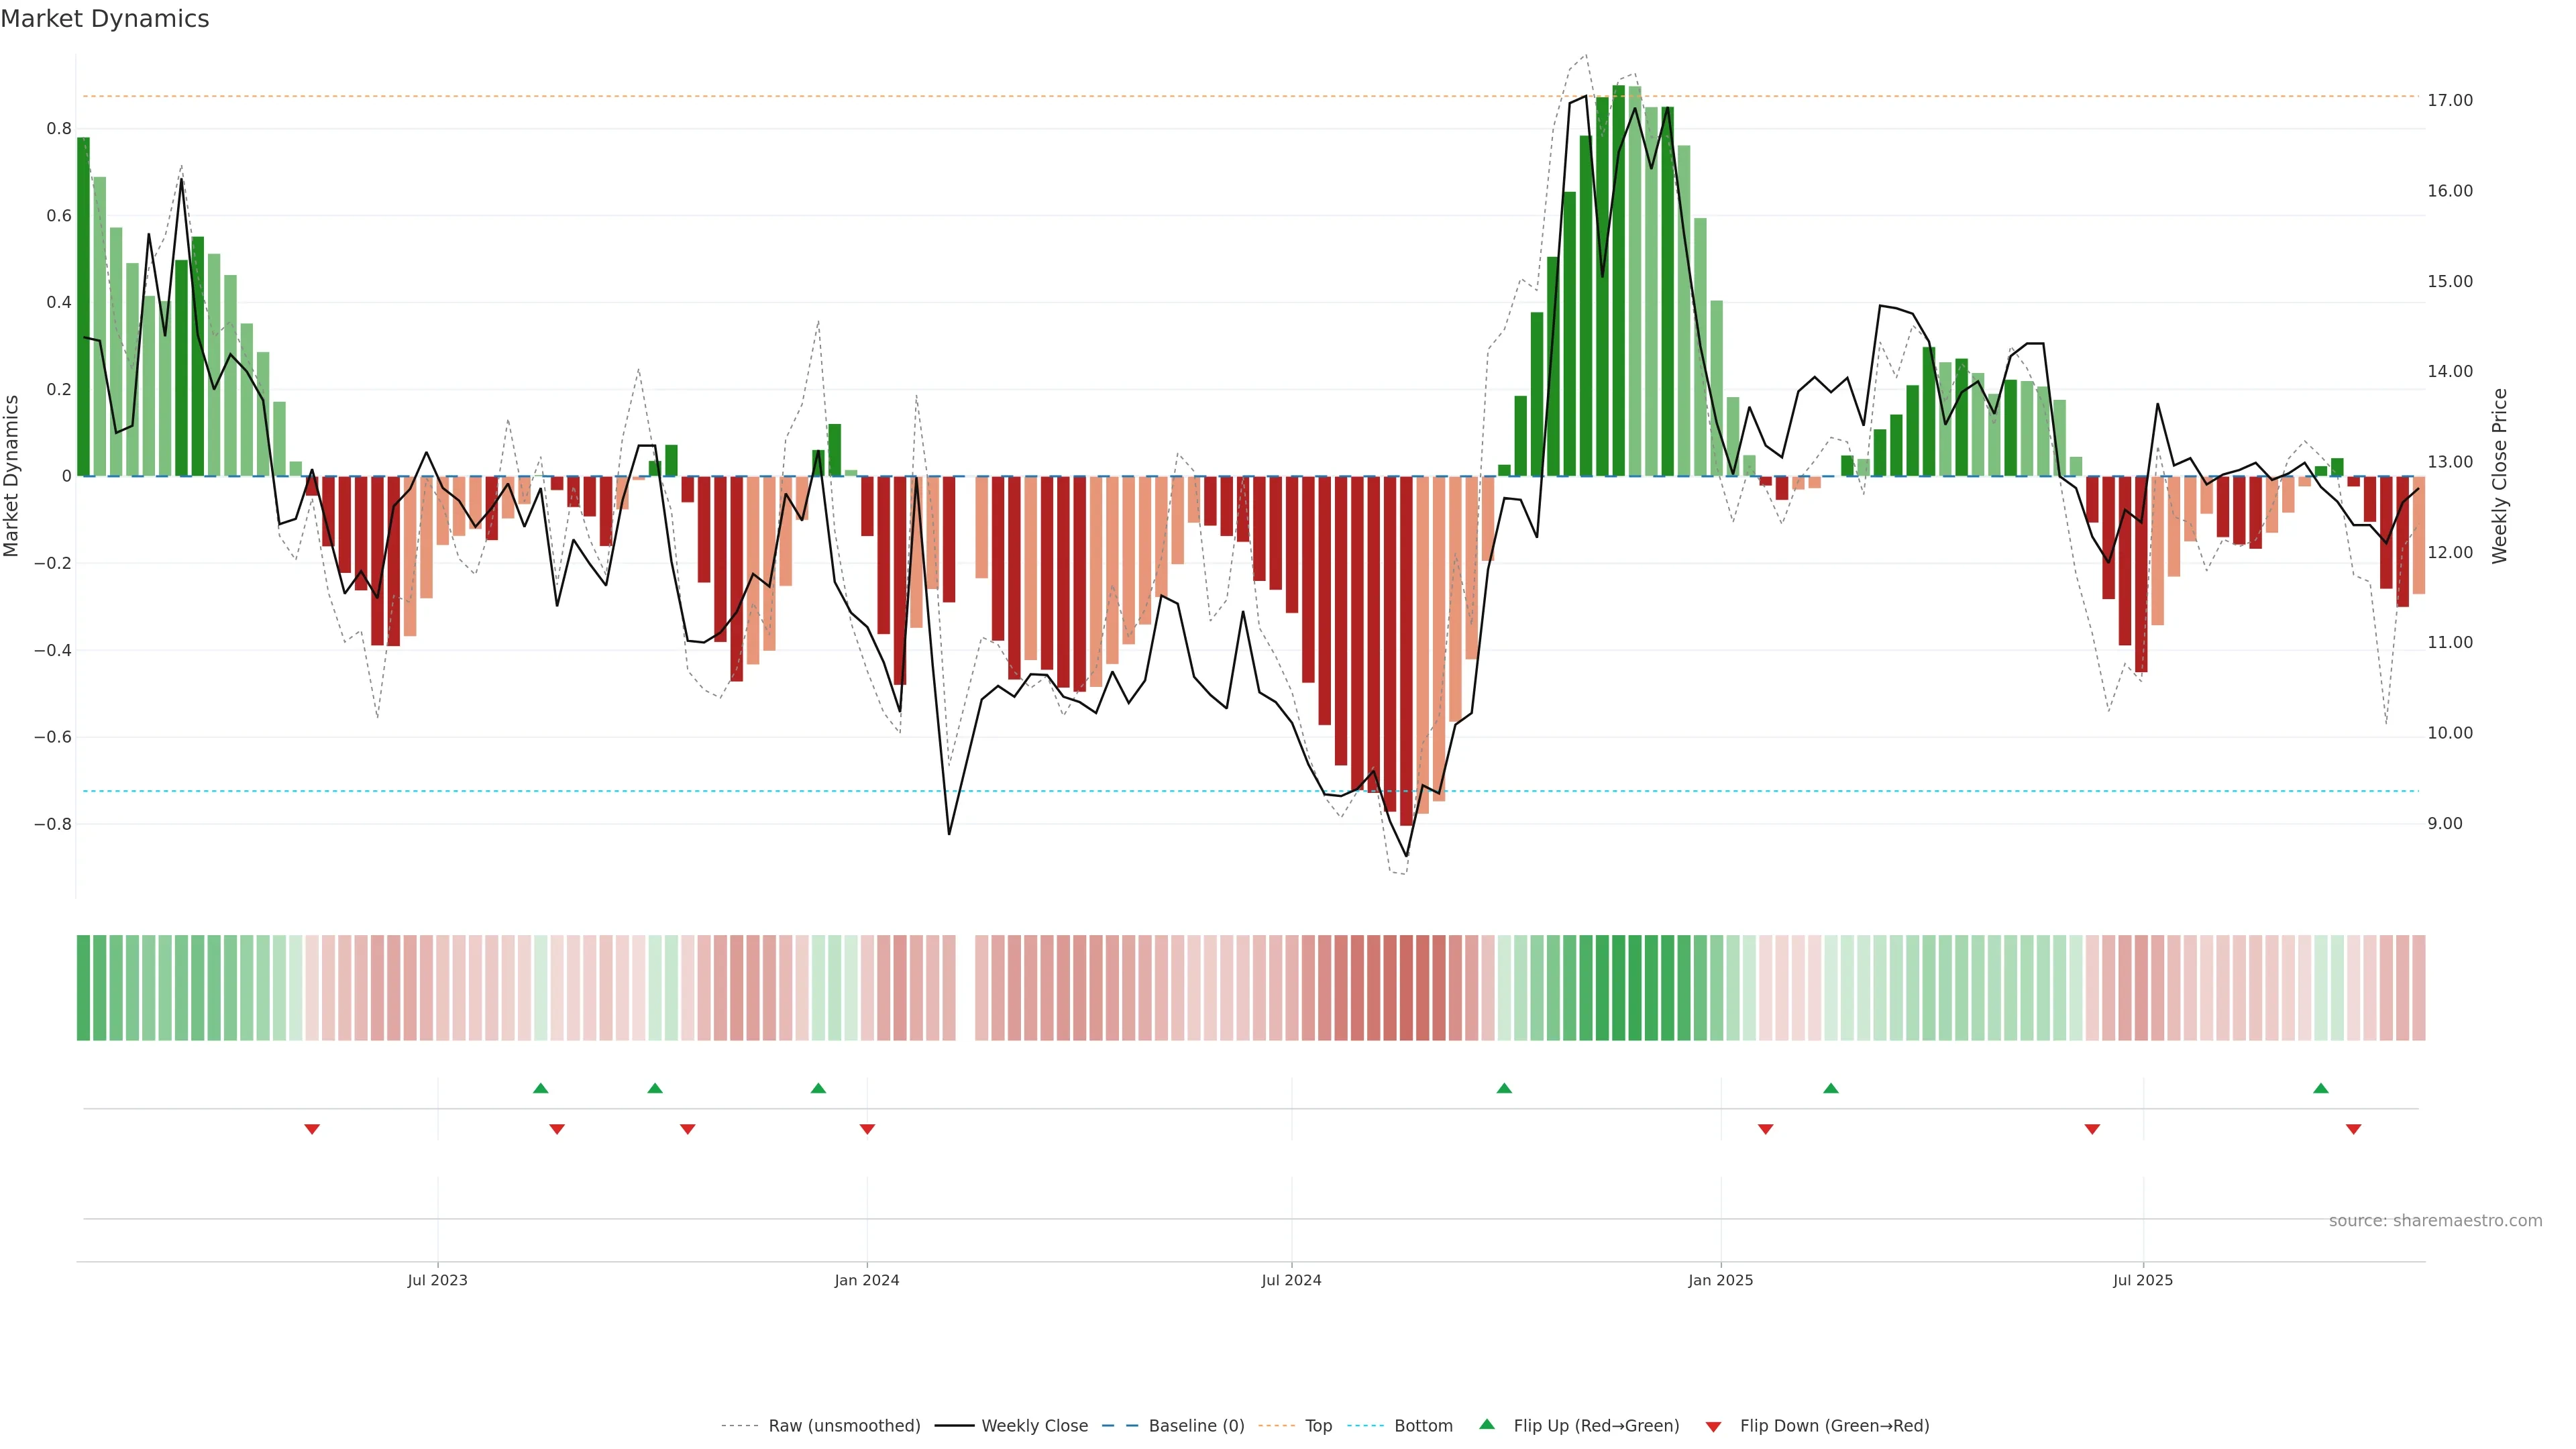Click red flip-down marker on Jan 2024 gridline

[867, 1129]
